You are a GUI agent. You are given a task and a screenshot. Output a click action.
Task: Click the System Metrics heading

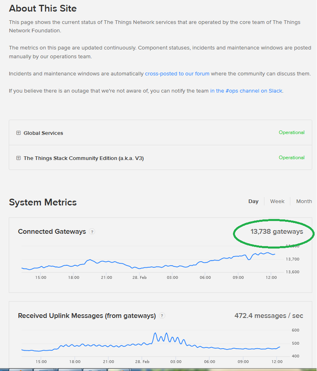click(43, 202)
